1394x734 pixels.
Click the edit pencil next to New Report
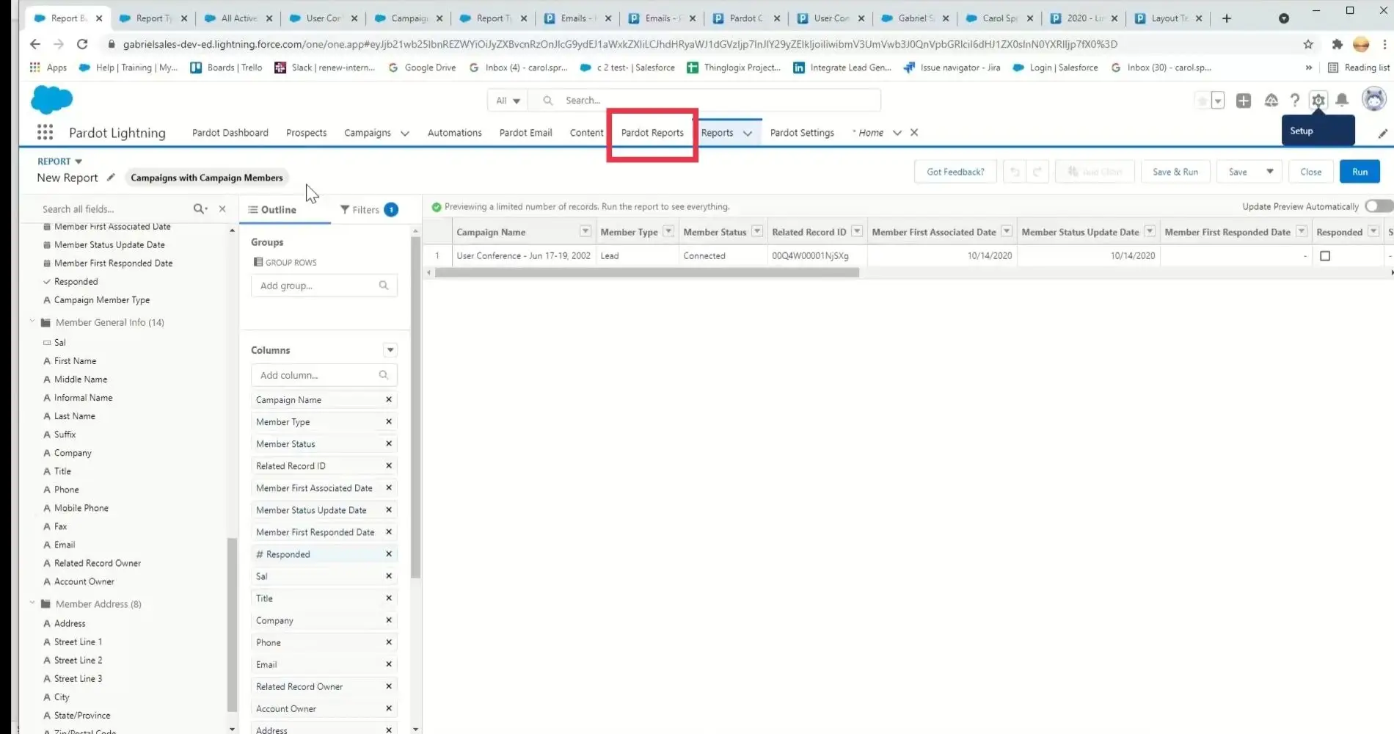111,178
